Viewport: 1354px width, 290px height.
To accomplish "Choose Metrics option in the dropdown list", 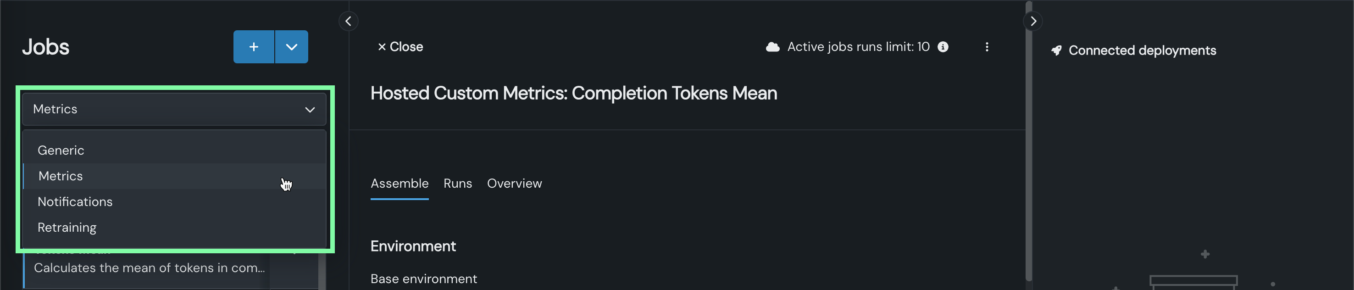I will point(61,176).
